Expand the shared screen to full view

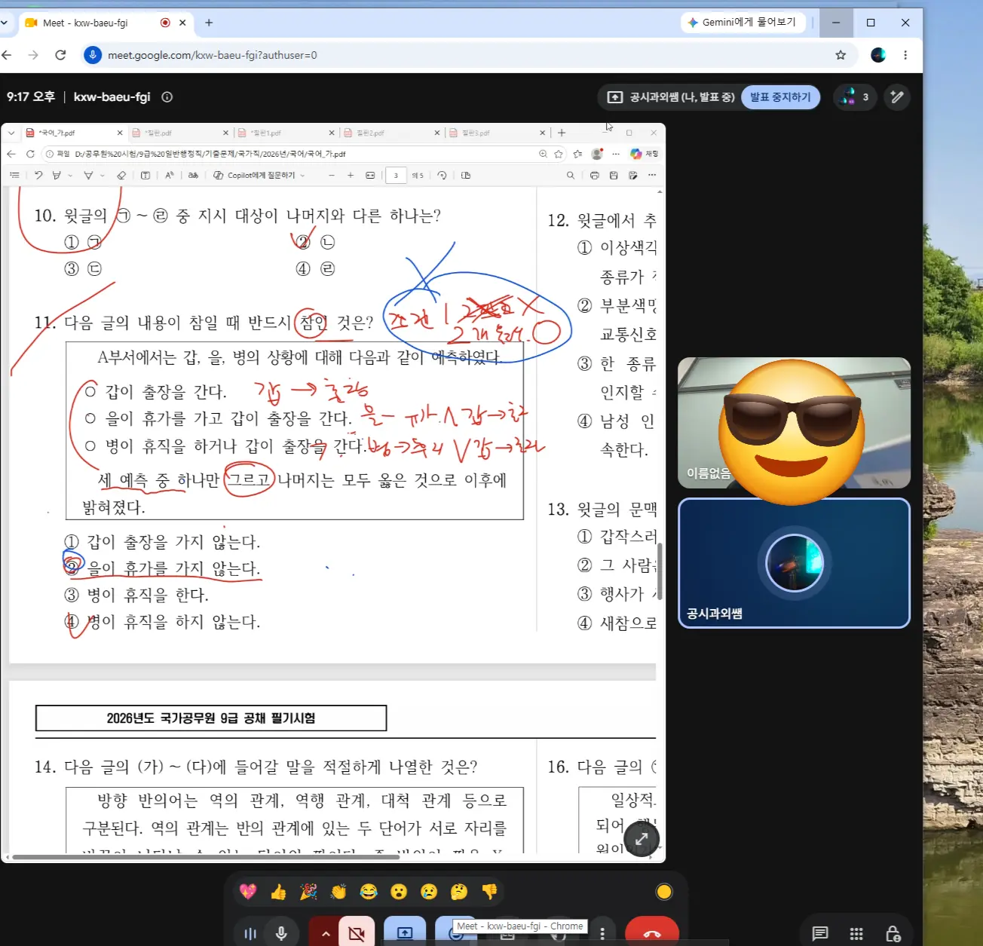[x=642, y=838]
